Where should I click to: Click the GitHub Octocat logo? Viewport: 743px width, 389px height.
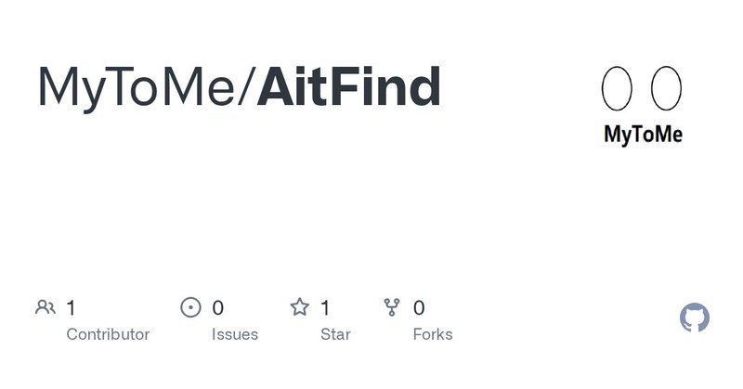[x=695, y=318]
